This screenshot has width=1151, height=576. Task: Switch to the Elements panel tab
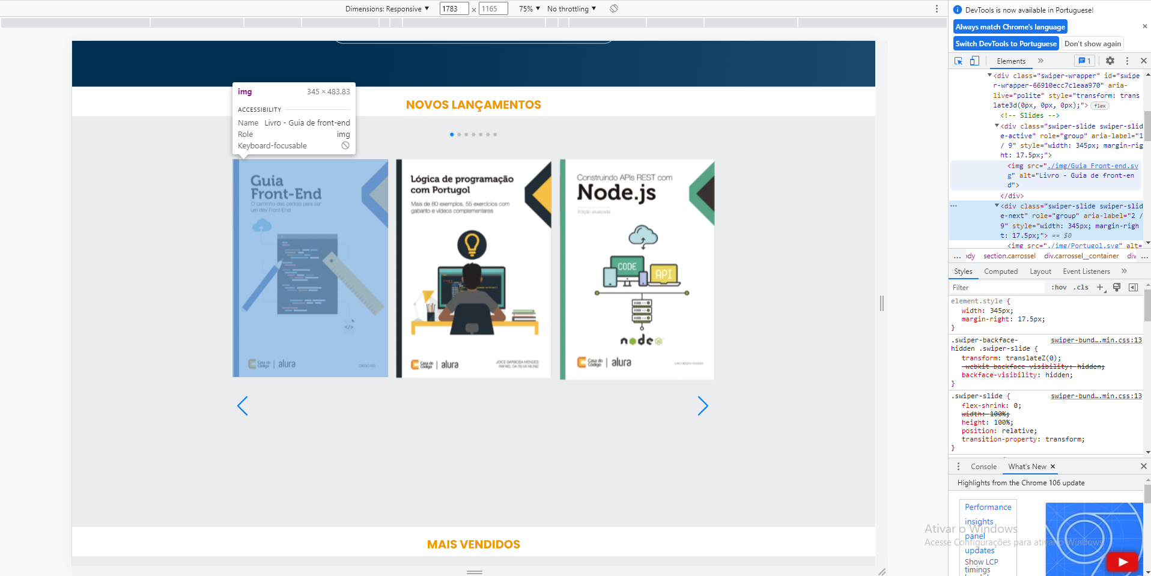point(1011,61)
